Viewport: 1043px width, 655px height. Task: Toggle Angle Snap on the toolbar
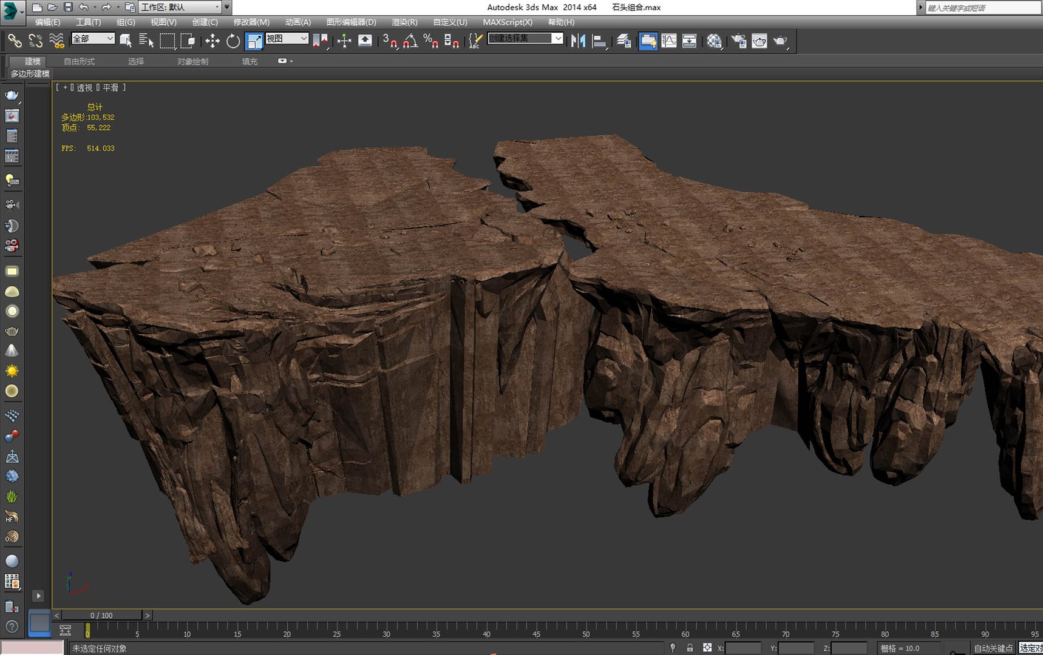coord(410,41)
